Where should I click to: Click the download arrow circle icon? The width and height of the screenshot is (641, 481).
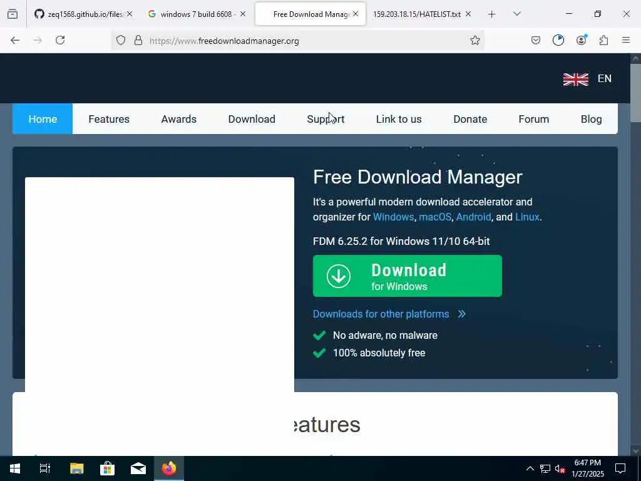tap(339, 276)
